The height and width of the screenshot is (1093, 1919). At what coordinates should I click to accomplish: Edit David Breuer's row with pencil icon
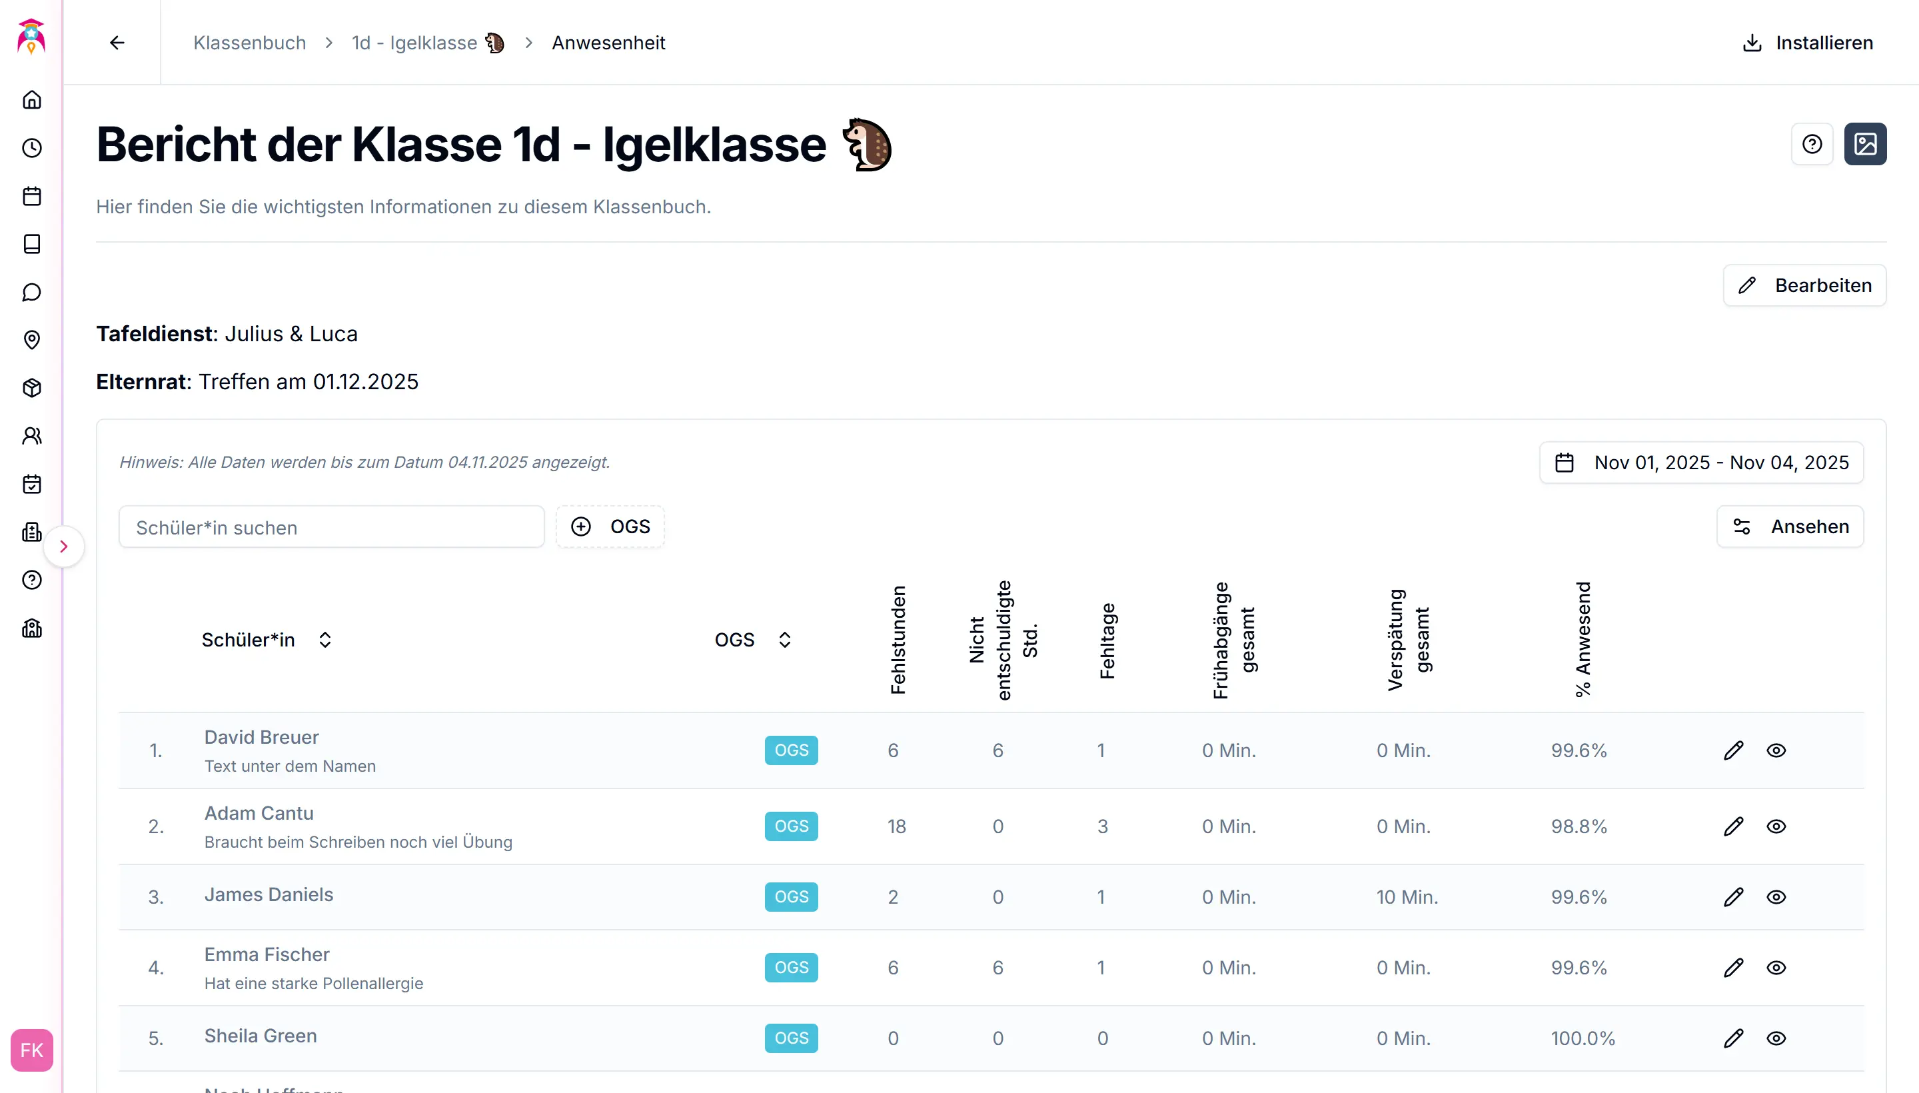click(1733, 750)
